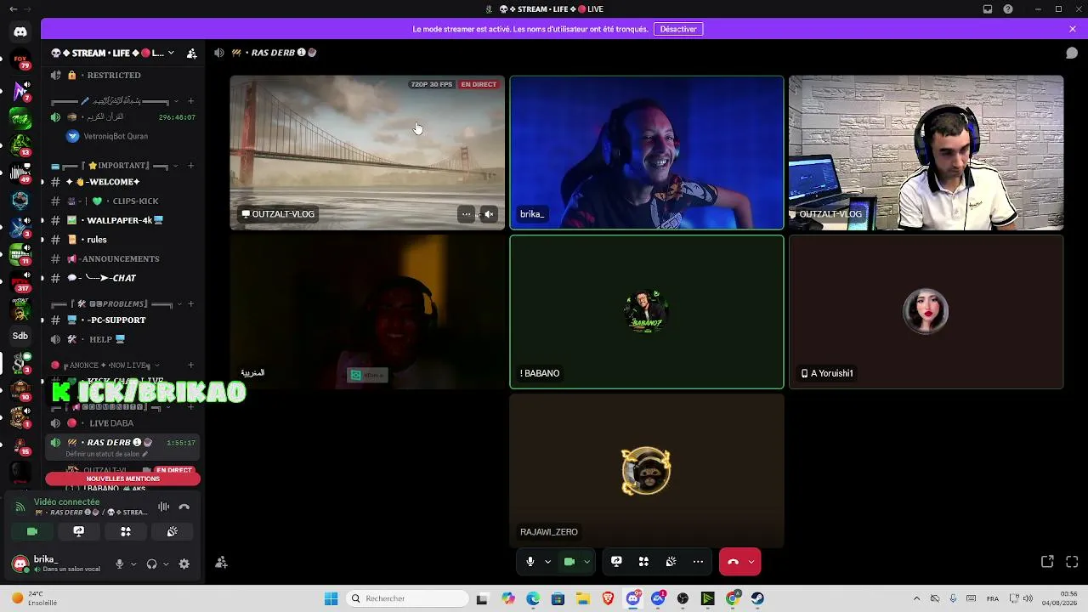Start an activity from call bar

[x=643, y=562]
